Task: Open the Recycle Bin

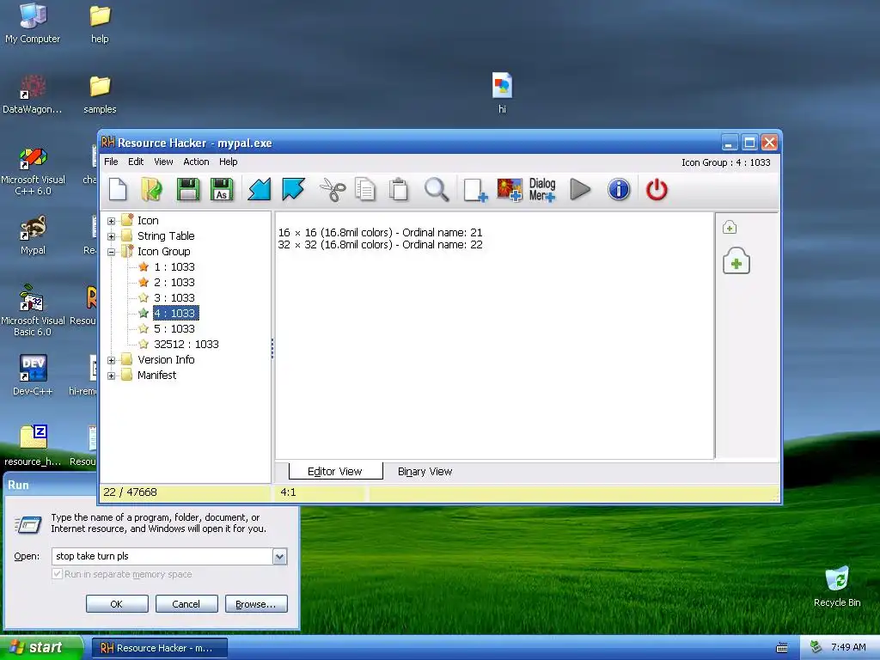Action: (x=837, y=586)
